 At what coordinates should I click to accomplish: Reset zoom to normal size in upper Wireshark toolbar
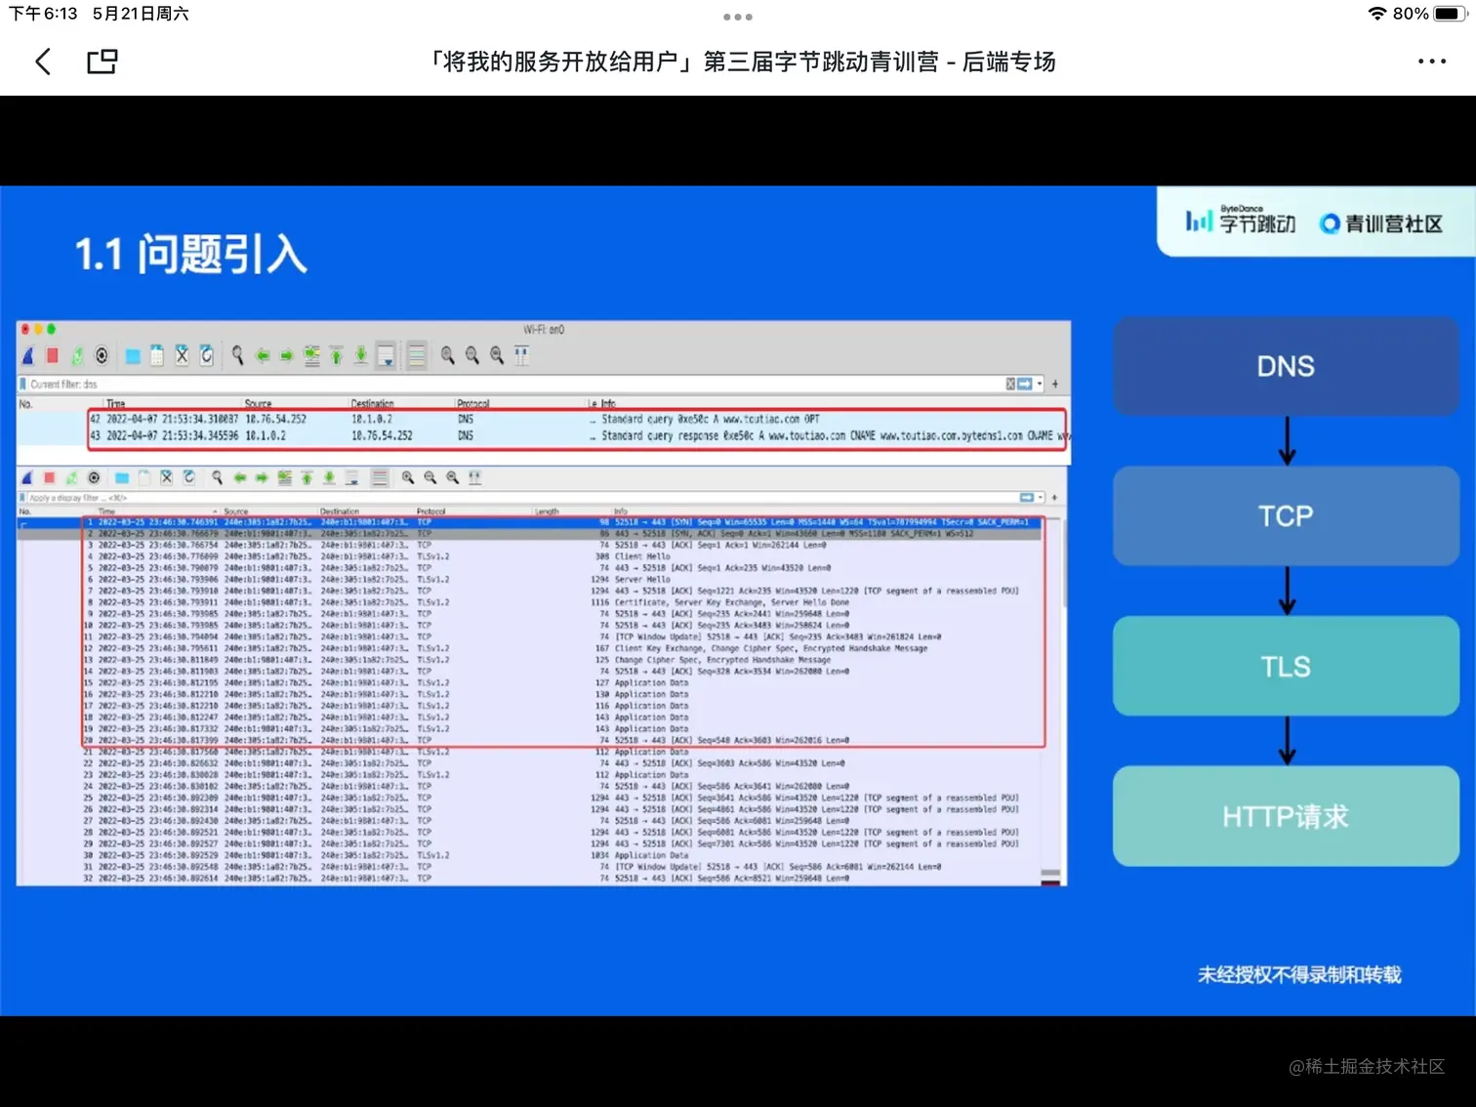tap(497, 355)
